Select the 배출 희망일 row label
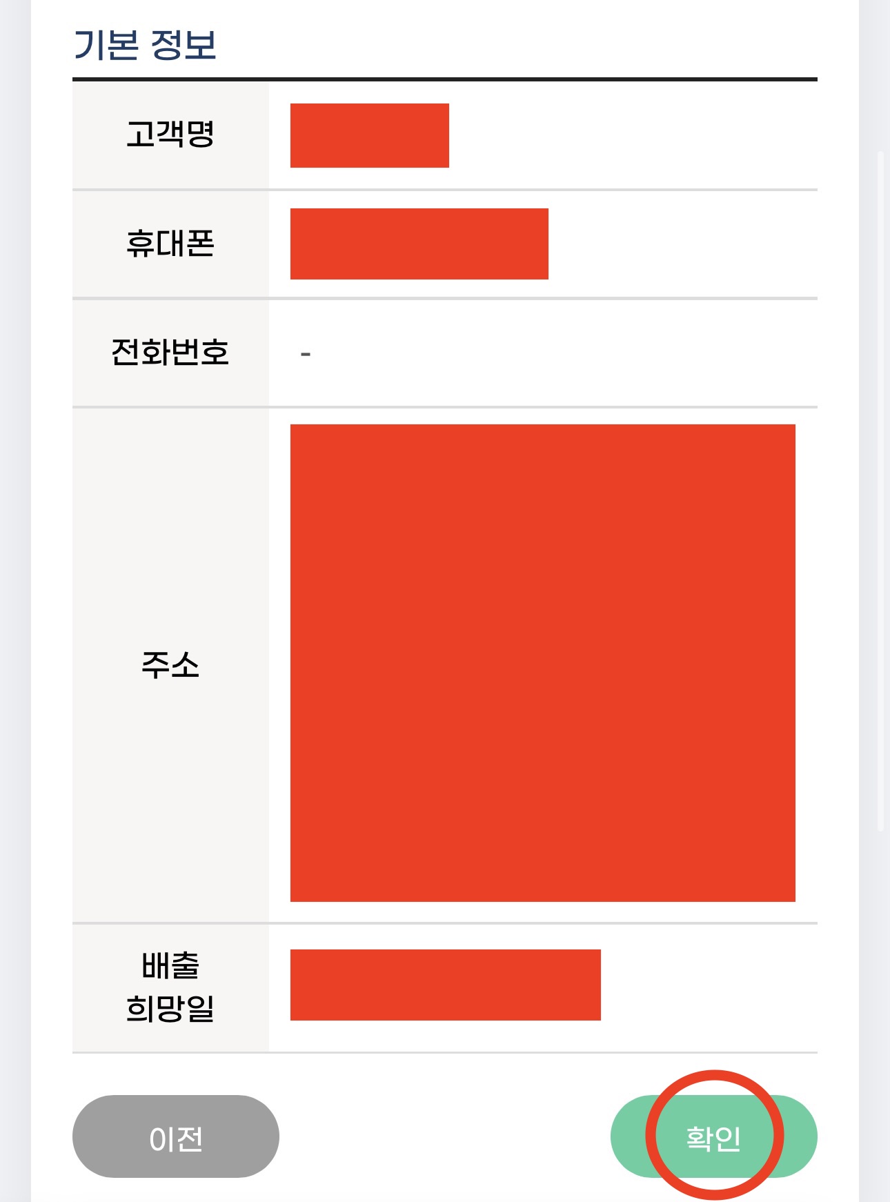 pos(170,992)
